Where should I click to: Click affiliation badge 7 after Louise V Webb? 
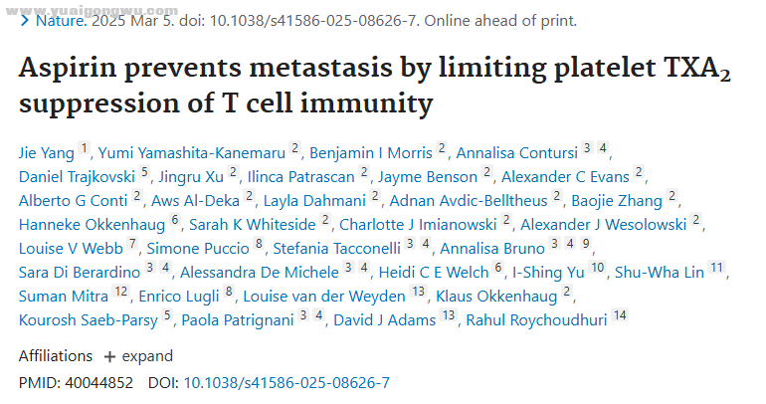click(132, 244)
